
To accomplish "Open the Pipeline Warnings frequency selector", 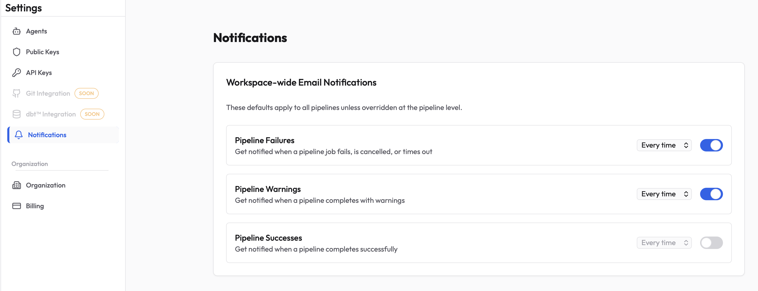I will point(664,194).
